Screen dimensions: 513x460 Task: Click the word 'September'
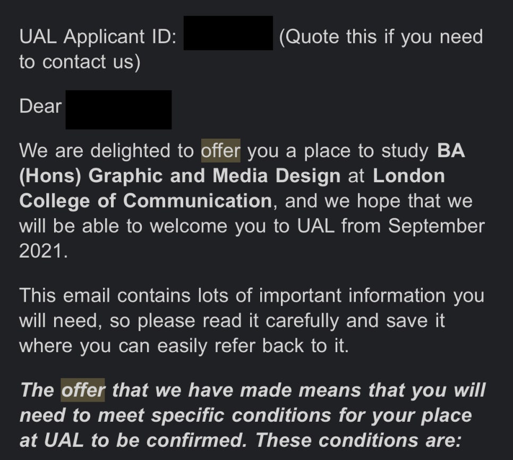(437, 226)
